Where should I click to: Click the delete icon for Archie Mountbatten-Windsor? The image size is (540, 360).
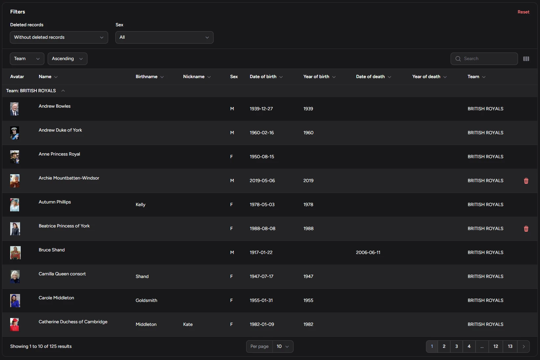point(526,181)
